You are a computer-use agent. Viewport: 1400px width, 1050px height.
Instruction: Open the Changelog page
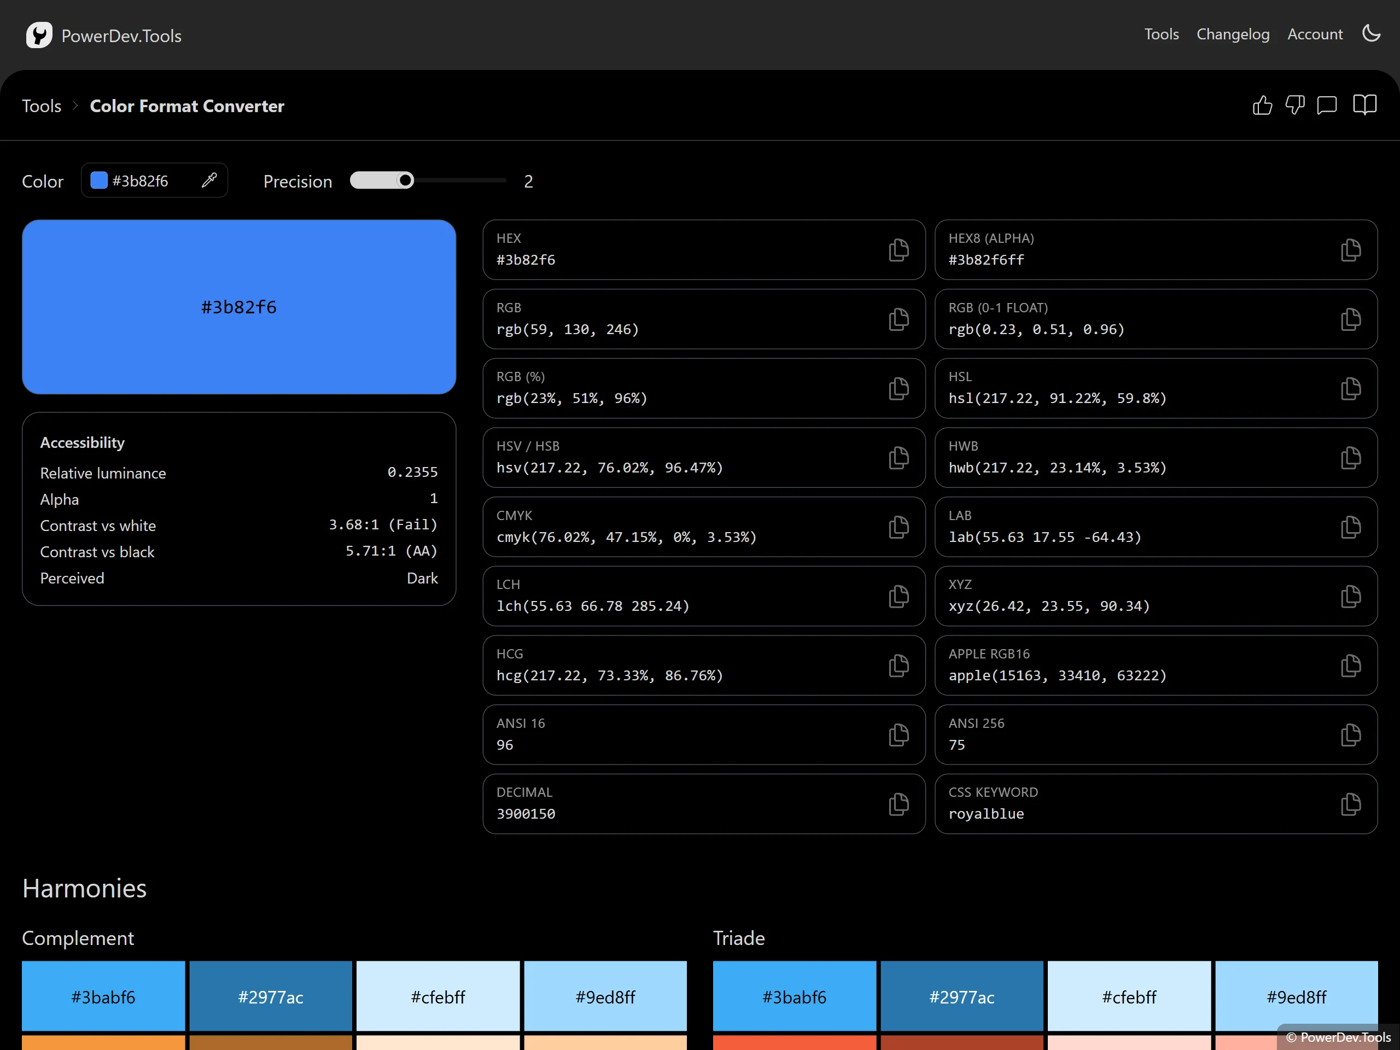click(1232, 34)
